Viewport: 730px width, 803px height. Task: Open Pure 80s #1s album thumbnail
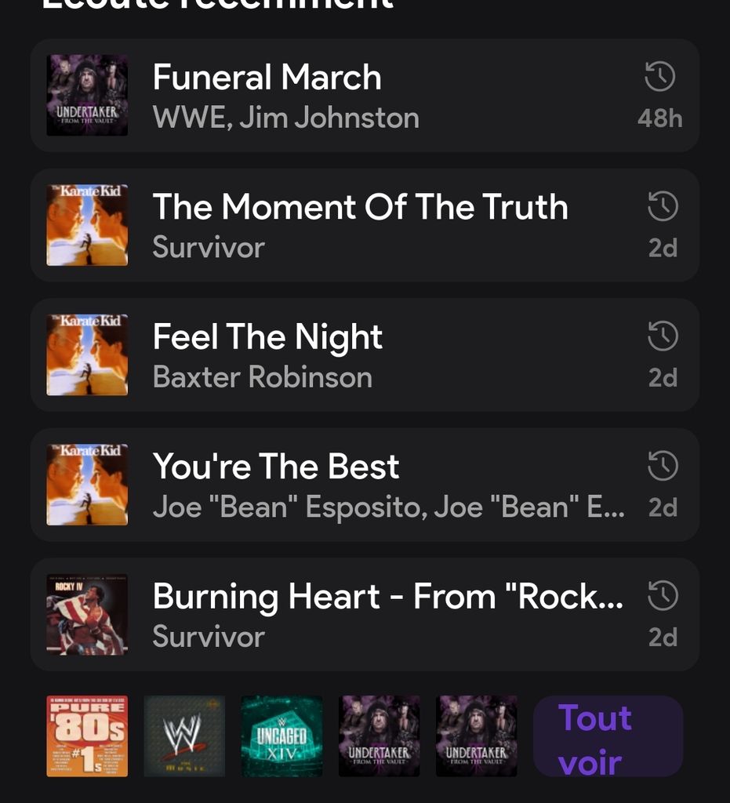87,736
